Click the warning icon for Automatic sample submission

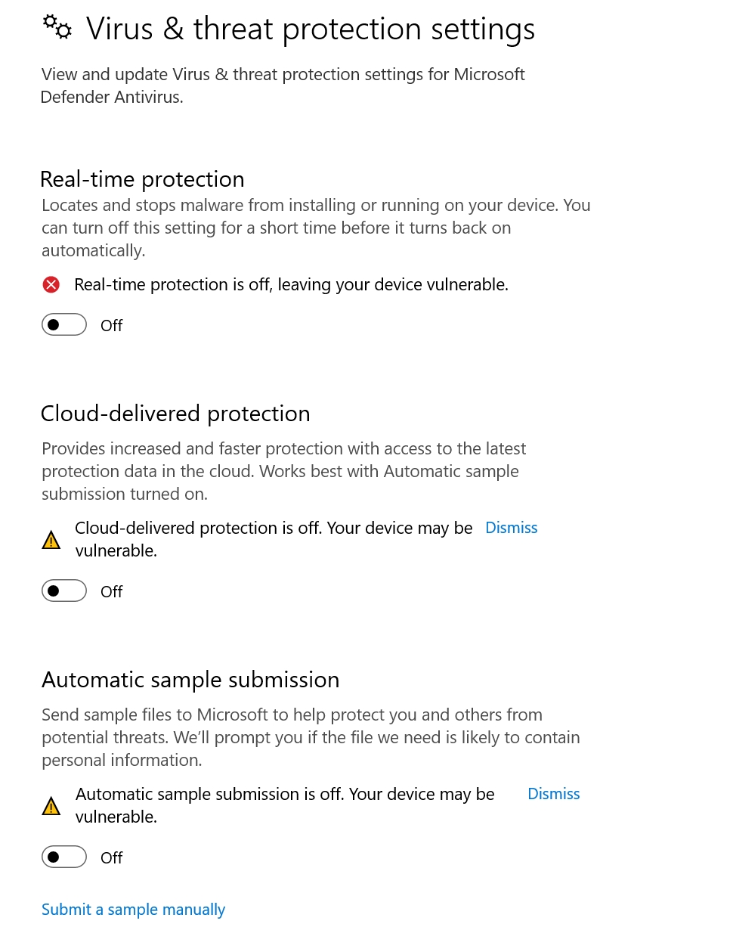pos(51,806)
